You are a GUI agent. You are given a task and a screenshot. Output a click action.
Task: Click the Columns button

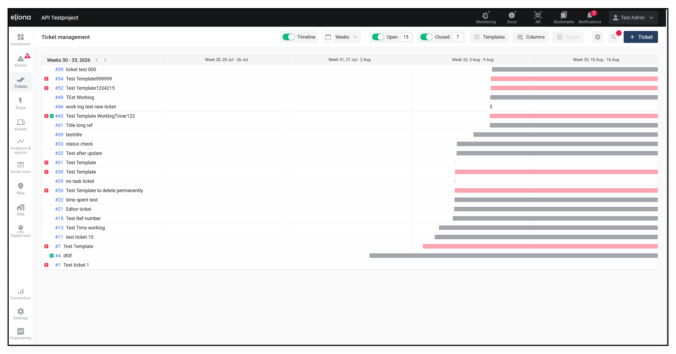(x=531, y=37)
